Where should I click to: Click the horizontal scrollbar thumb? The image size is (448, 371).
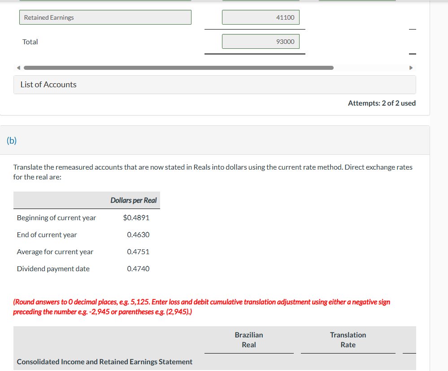pos(179,68)
